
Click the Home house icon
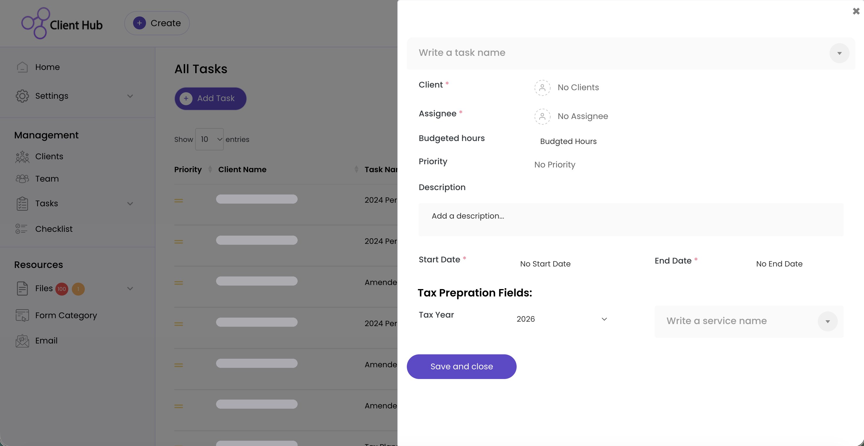point(22,67)
